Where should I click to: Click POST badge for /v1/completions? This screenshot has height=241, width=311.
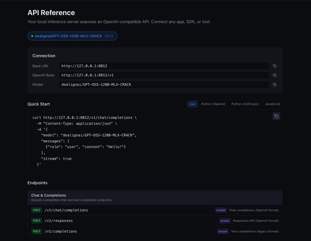[x=37, y=231]
